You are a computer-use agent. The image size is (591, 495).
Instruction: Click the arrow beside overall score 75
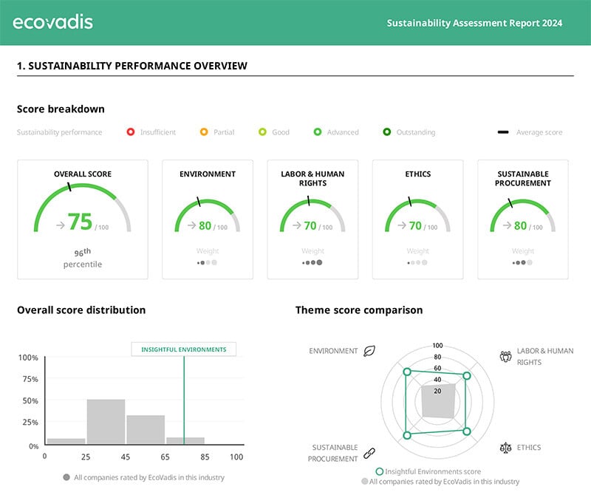click(x=61, y=225)
